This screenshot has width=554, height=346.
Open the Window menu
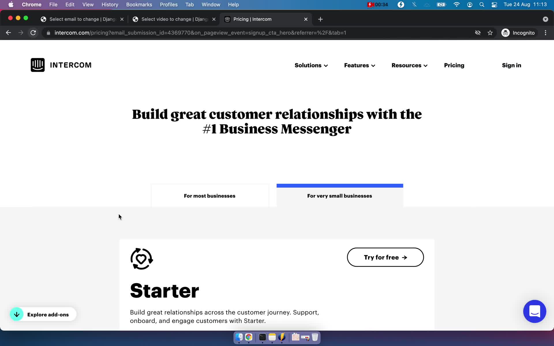click(x=211, y=5)
